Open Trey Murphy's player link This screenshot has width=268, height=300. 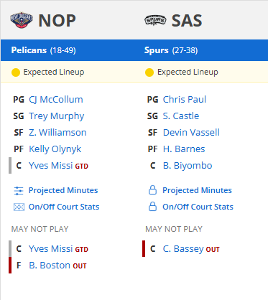coord(57,116)
